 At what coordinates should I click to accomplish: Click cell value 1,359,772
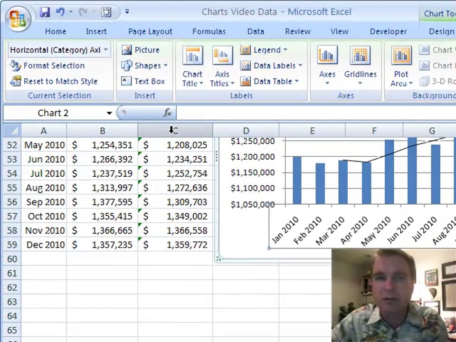(x=175, y=245)
